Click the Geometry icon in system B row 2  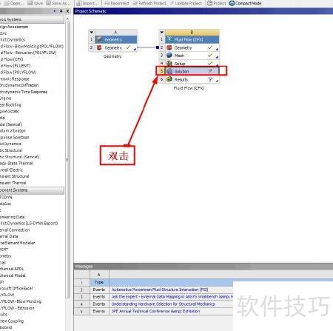[169, 47]
